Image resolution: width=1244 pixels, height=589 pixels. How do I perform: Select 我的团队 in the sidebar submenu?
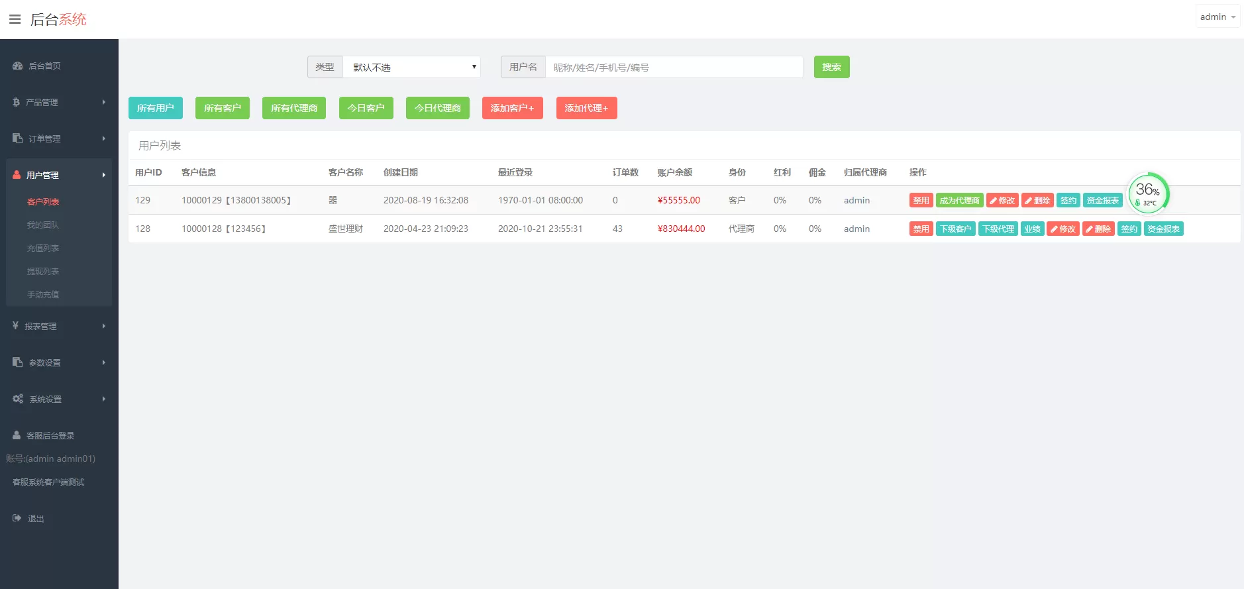[x=43, y=225]
